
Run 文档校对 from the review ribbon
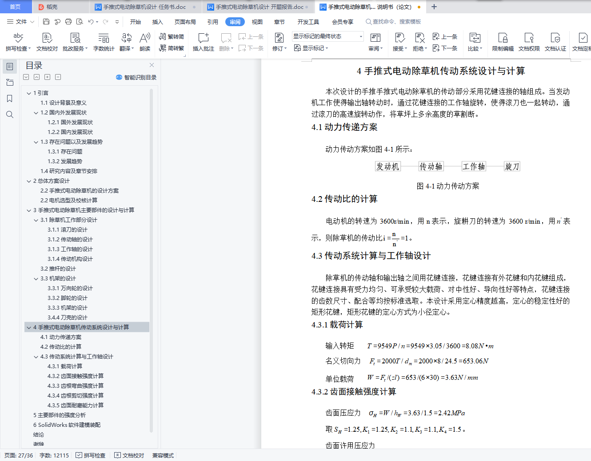coord(47,42)
